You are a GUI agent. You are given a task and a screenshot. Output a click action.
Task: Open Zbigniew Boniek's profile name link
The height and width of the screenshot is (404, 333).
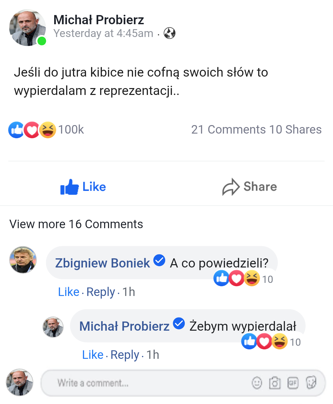(x=103, y=263)
